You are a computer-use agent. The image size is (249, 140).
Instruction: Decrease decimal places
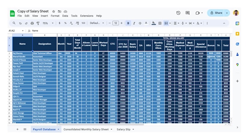click(71, 23)
